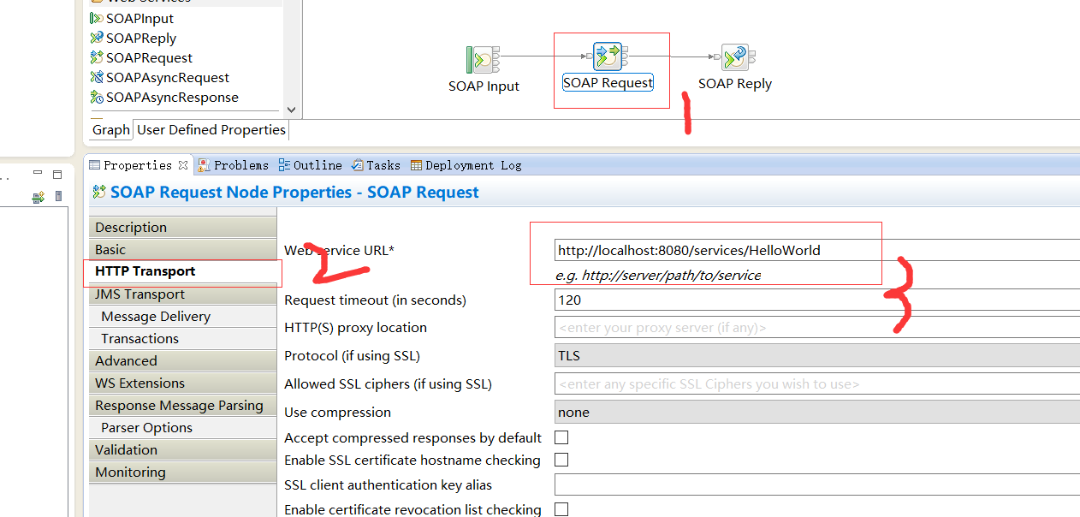Viewport: 1080px width, 517px height.
Task: Open the Outline tab
Action: pyautogui.click(x=309, y=165)
